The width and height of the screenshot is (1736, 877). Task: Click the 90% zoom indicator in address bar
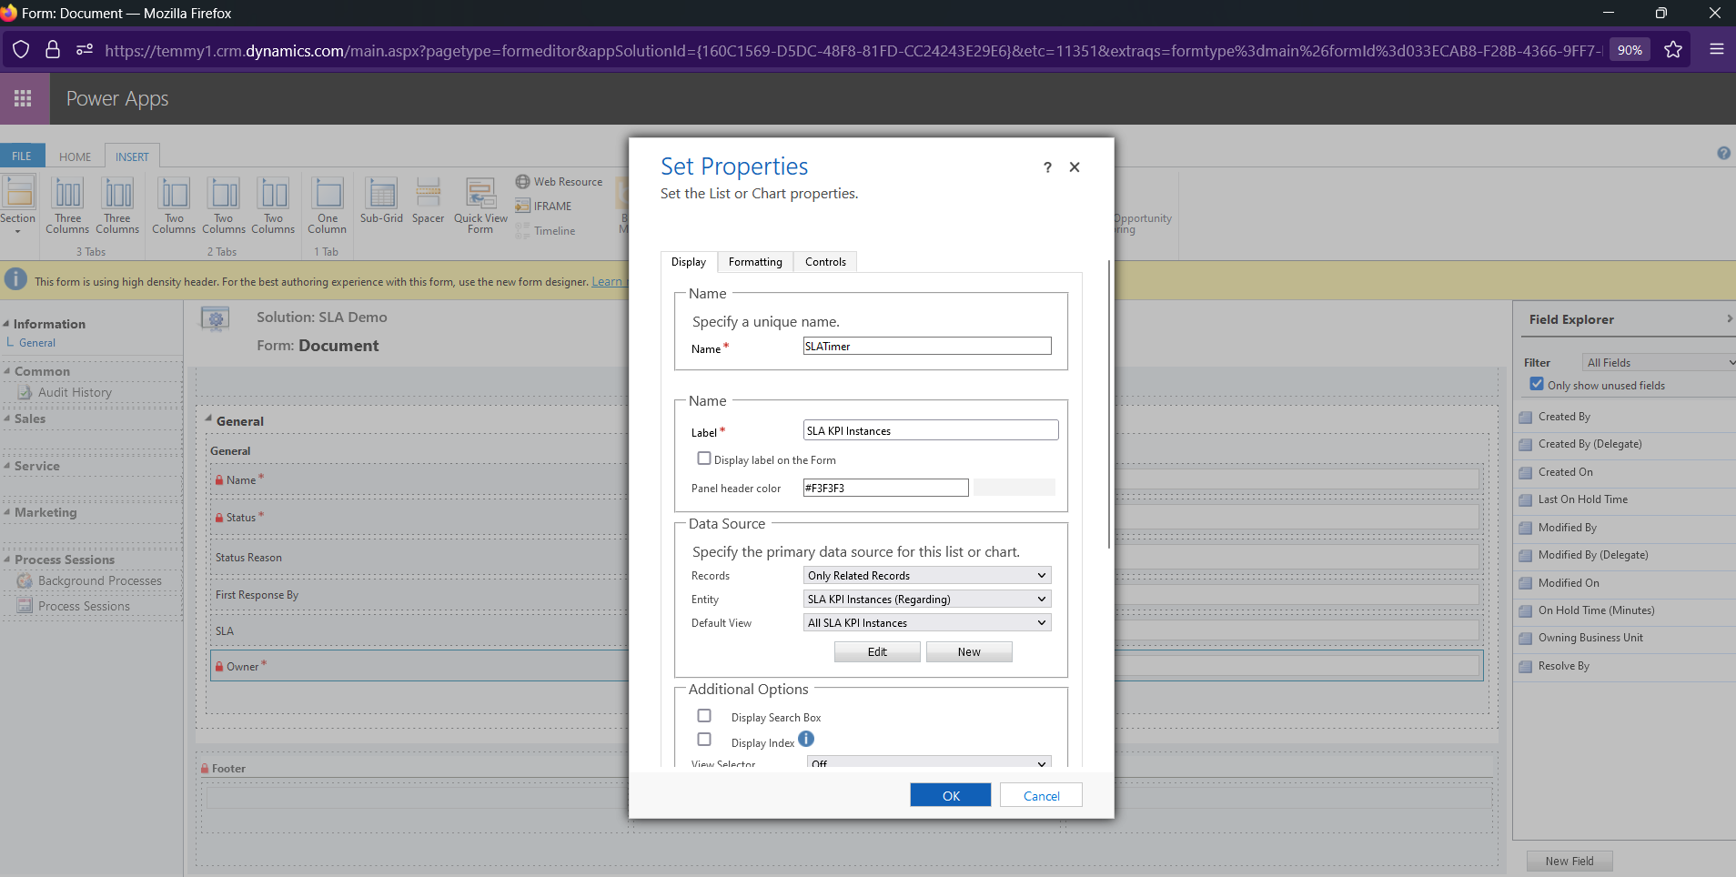coord(1630,50)
